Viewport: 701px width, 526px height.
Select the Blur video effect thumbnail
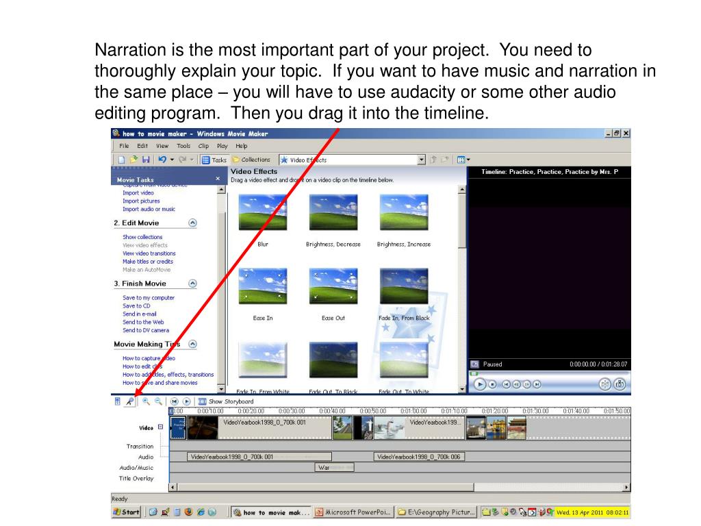click(x=263, y=212)
